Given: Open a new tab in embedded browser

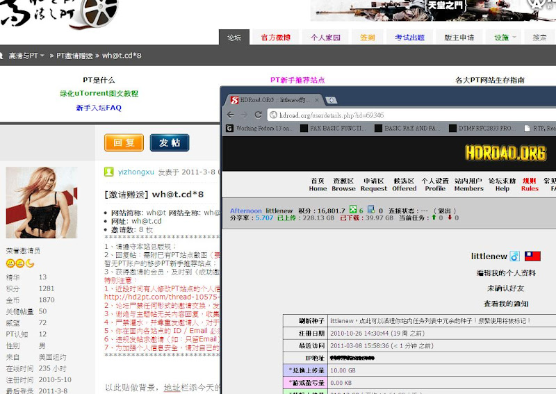Looking at the screenshot, I should click(331, 100).
